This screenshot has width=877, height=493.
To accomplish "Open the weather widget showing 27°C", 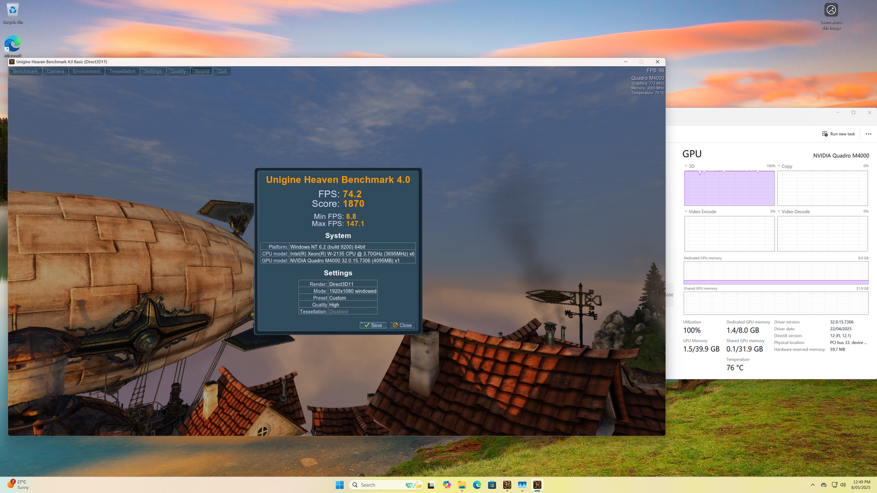I will click(18, 485).
